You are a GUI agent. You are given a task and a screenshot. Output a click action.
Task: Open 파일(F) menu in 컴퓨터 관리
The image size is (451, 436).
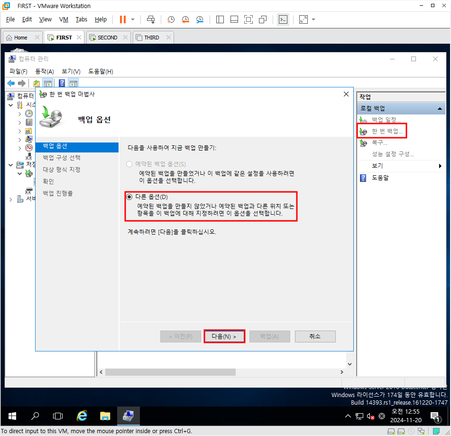[x=18, y=71]
